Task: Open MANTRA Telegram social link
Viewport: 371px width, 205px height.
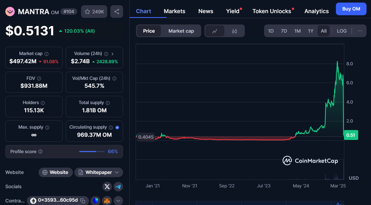Action: (118, 187)
